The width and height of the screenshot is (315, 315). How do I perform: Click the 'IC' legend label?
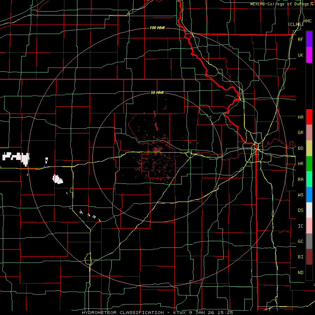(300, 226)
